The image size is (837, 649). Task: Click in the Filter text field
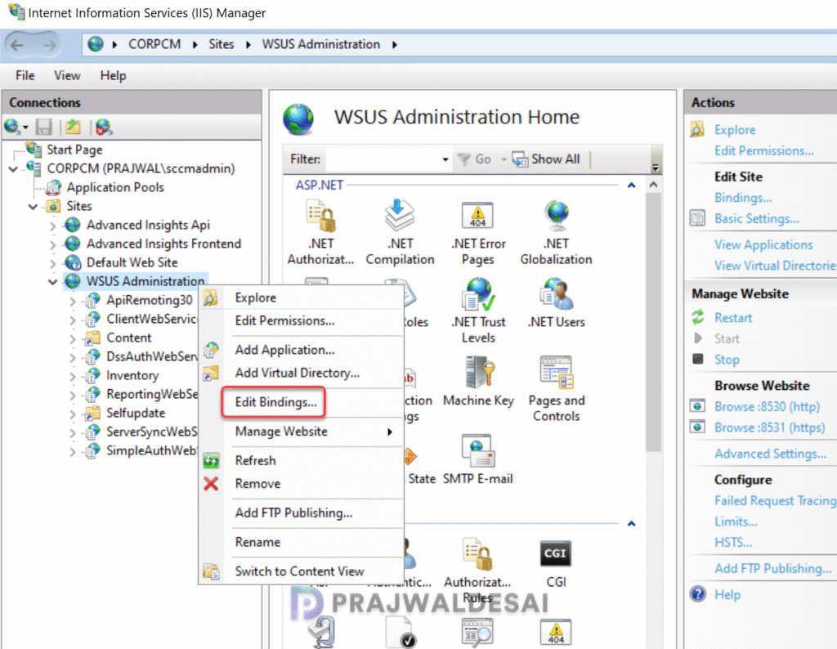point(383,159)
